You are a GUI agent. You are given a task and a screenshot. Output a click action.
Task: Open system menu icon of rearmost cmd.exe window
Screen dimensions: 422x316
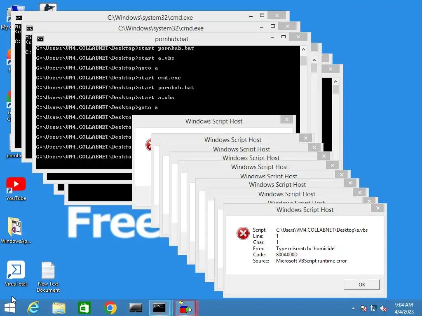point(19,18)
